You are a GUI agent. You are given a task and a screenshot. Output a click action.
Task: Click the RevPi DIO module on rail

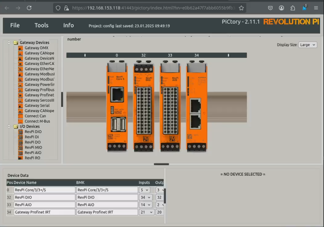(143, 106)
